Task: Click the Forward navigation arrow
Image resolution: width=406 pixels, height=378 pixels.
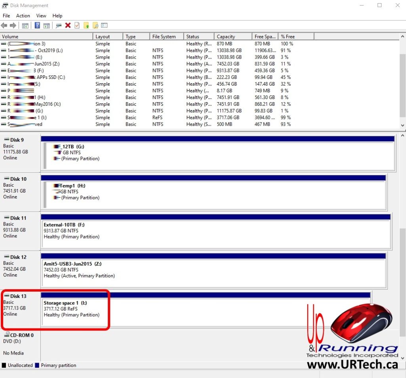Action: (13, 25)
